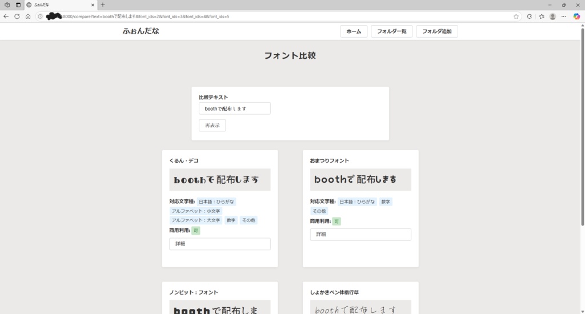Open the フォルダ追加 navigation button

pyautogui.click(x=437, y=31)
